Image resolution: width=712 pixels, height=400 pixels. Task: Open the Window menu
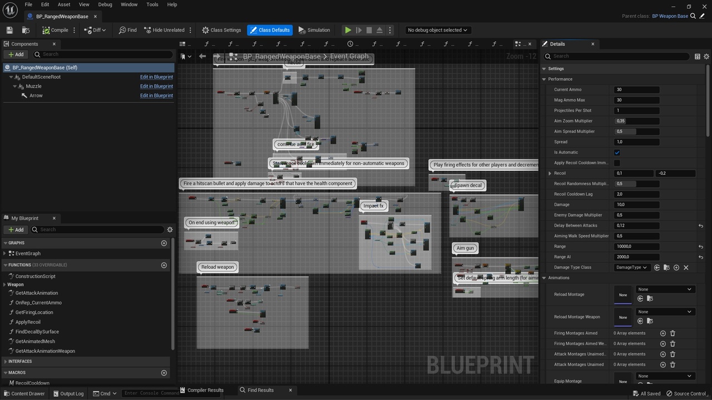pos(129,4)
